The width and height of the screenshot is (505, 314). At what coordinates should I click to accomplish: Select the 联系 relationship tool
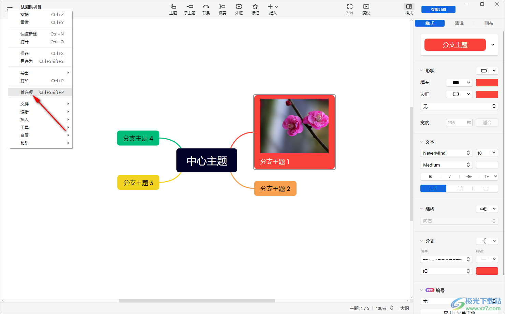point(206,9)
